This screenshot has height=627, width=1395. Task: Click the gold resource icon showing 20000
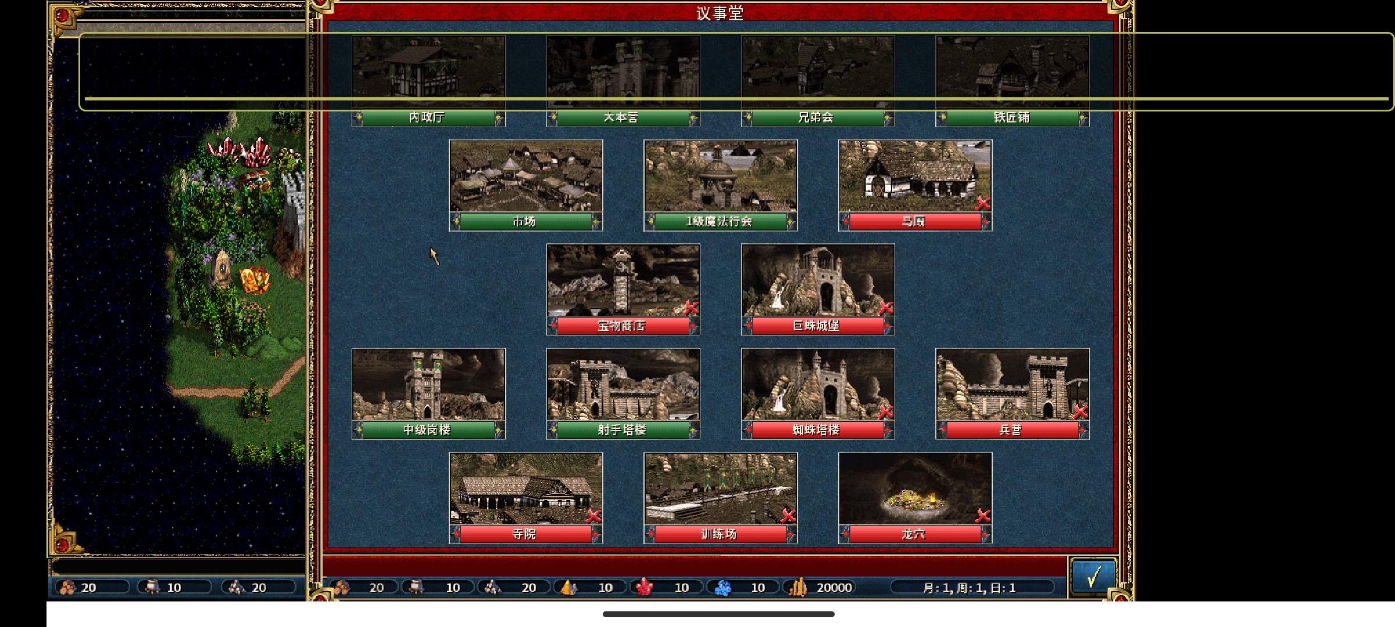click(x=797, y=588)
